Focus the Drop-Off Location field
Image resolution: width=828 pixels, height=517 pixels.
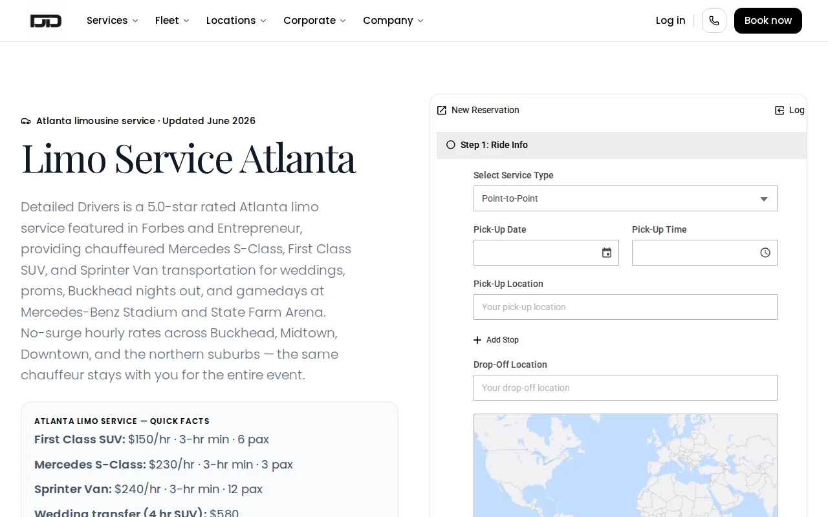(x=626, y=388)
